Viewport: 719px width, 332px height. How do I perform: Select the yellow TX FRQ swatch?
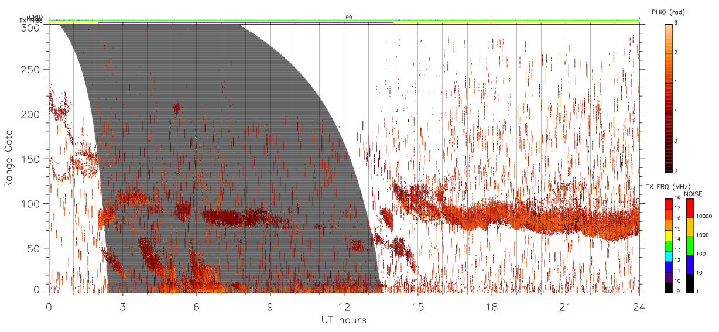(668, 235)
